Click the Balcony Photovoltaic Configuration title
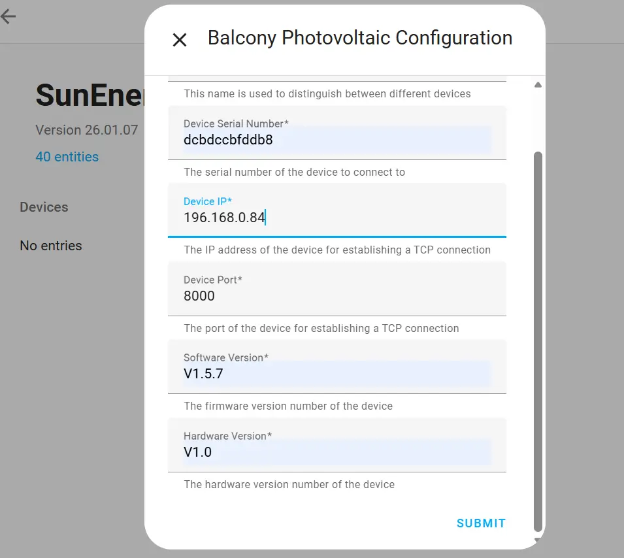 point(359,38)
